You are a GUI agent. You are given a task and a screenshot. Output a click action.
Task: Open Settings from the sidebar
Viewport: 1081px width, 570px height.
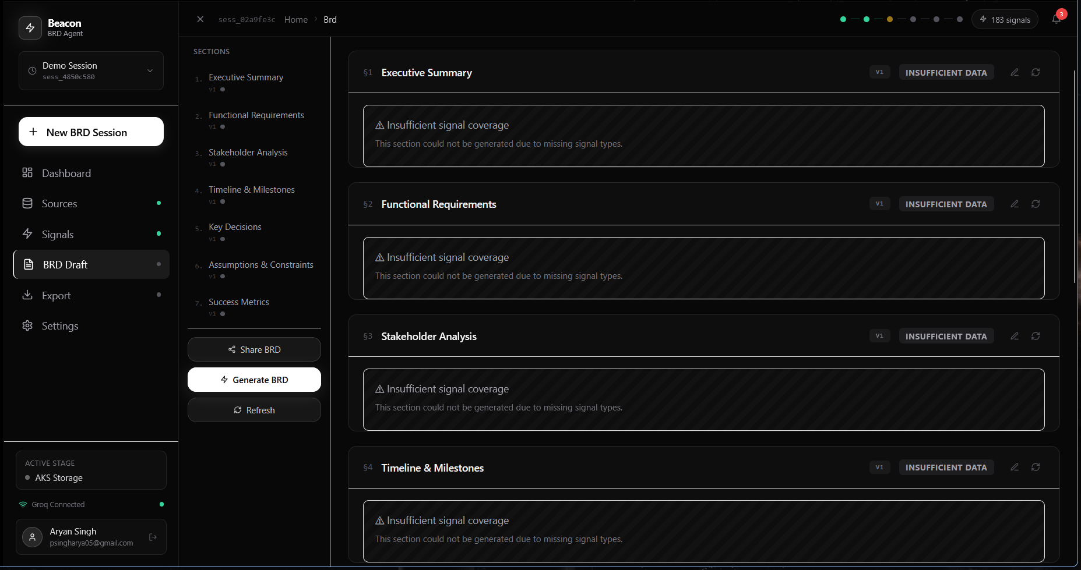(x=59, y=325)
